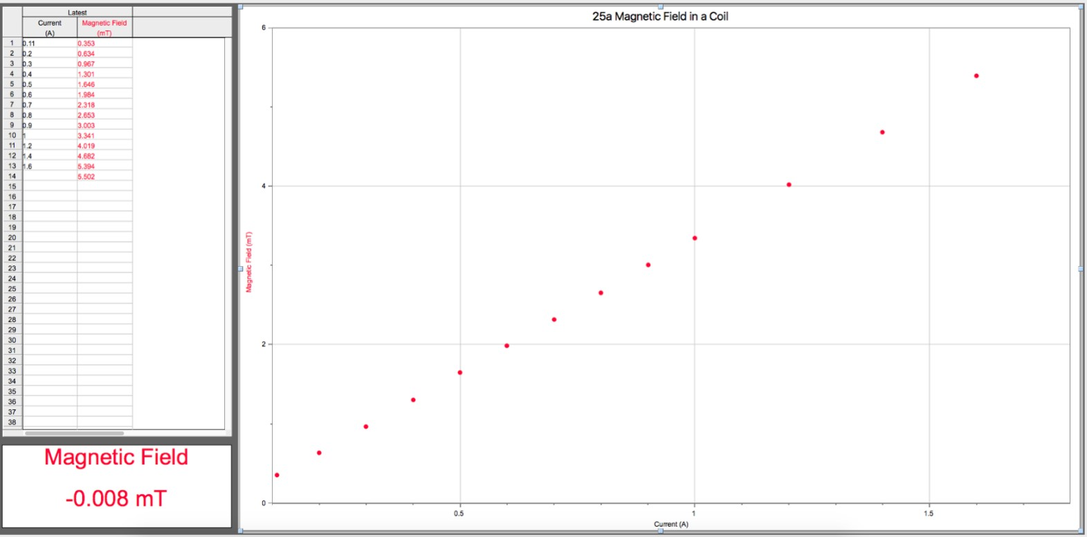1087x537 pixels.
Task: Click the data point at 1 A current
Action: pos(695,238)
